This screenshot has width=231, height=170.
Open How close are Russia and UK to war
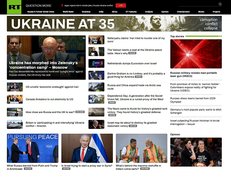pos(50,112)
